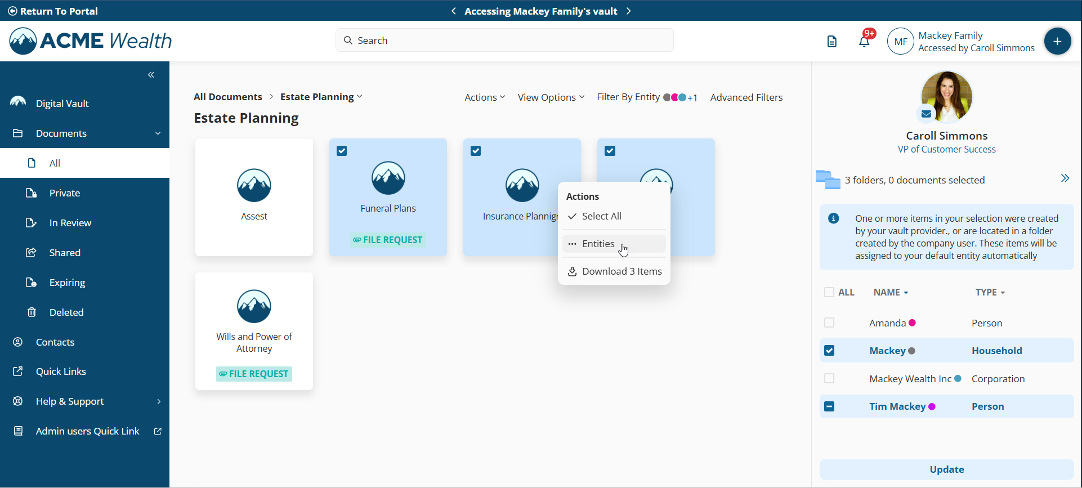Click the Update button
The width and height of the screenshot is (1082, 488).
coord(946,469)
